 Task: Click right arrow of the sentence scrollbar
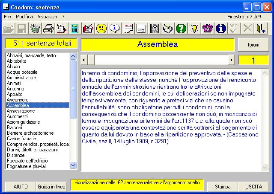232,60
